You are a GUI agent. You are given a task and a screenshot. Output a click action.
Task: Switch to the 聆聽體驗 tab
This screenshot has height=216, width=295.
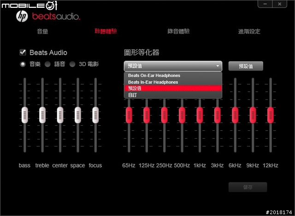(106, 31)
